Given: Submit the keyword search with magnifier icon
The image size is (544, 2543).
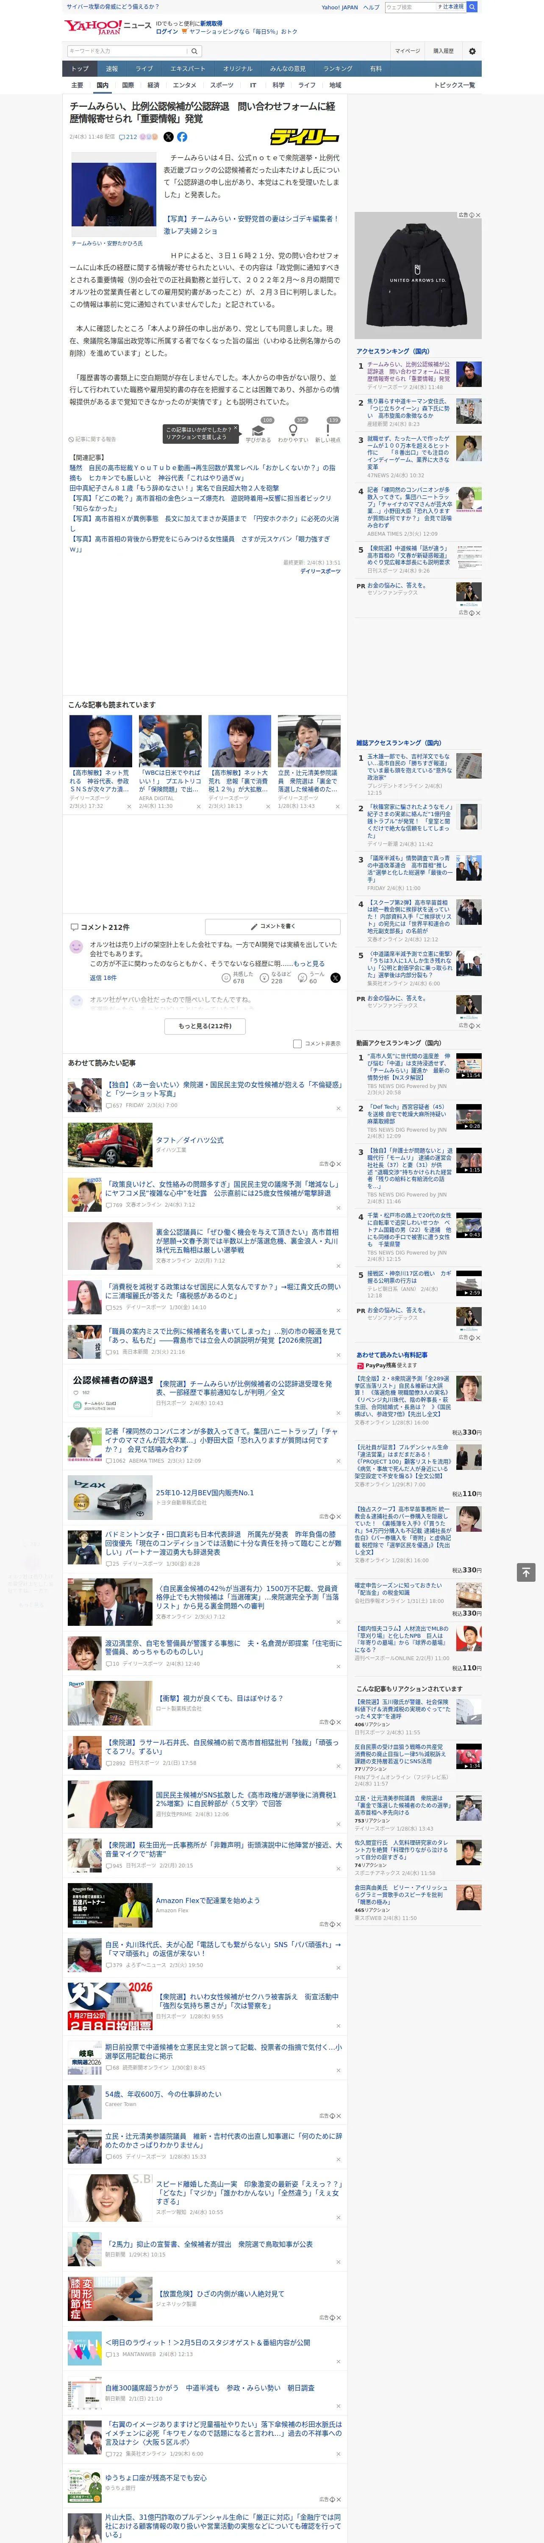Looking at the screenshot, I should pos(194,51).
